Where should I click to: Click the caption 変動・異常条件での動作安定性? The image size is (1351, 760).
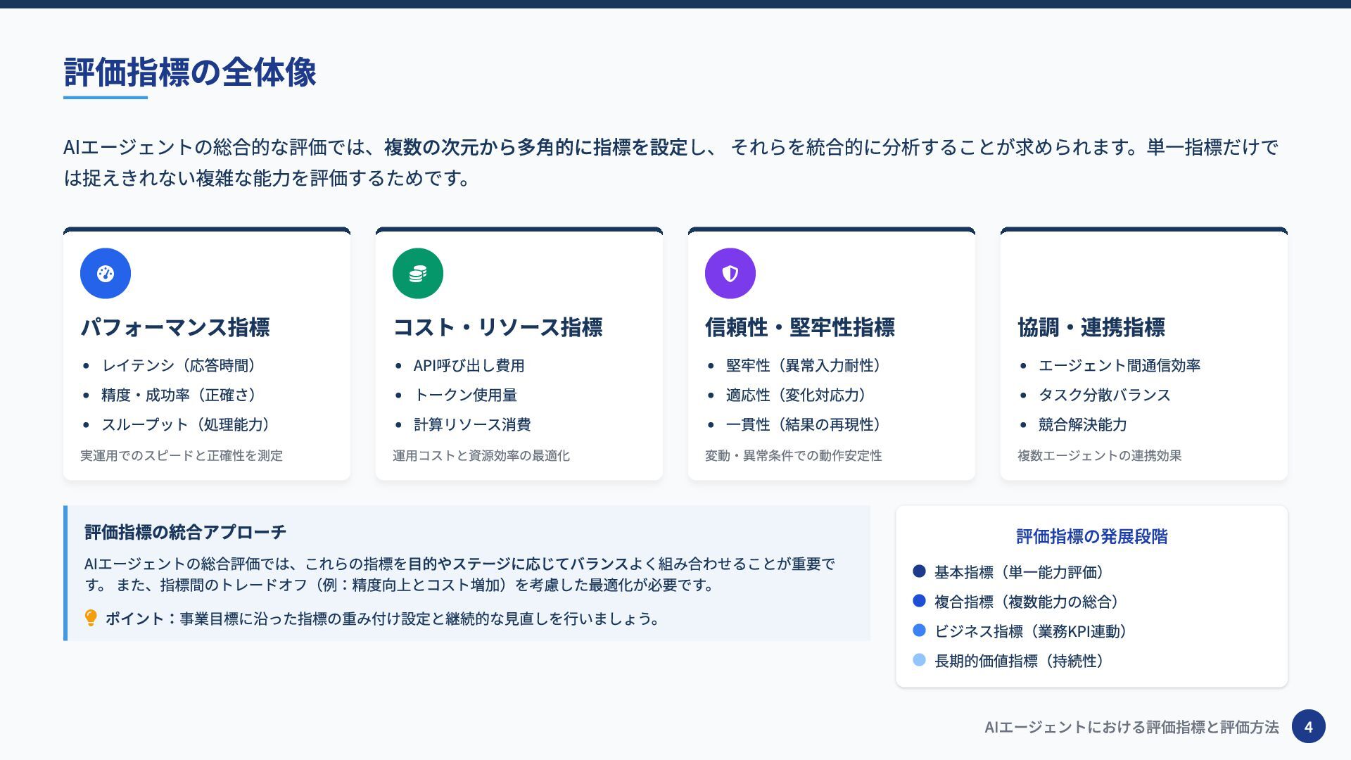[x=794, y=455]
